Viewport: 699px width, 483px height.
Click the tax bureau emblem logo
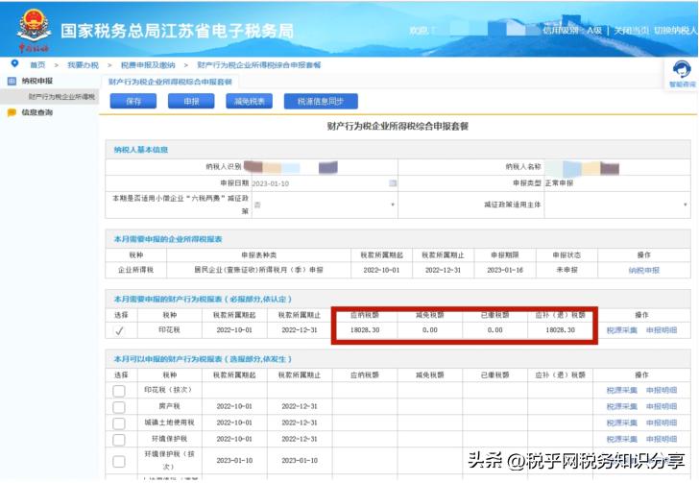[34, 27]
